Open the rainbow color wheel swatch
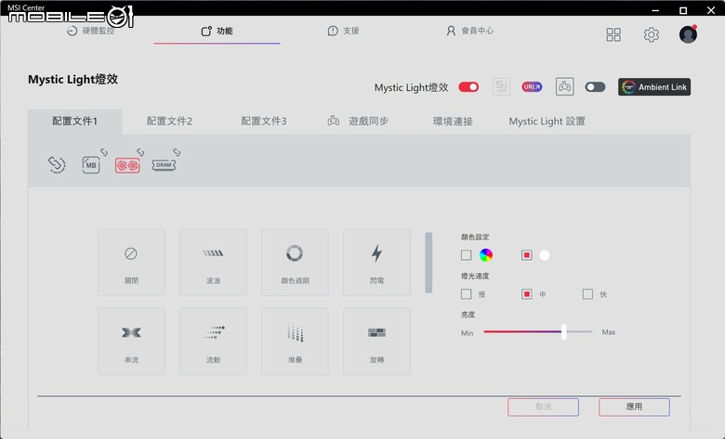Viewport: 725px width, 439px height. pyautogui.click(x=486, y=255)
